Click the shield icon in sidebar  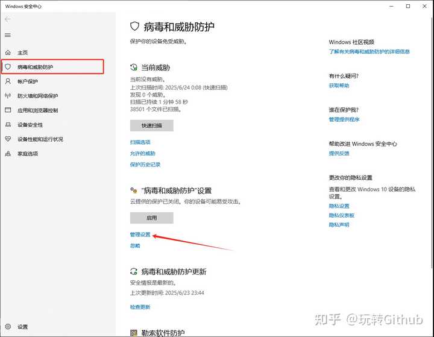[x=8, y=67]
